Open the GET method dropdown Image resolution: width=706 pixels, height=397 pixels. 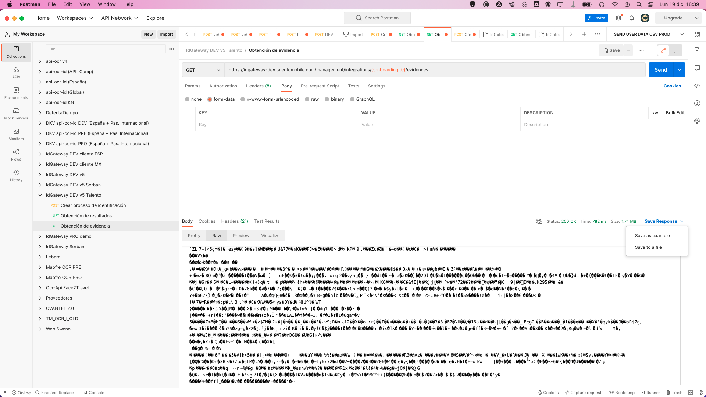pyautogui.click(x=203, y=70)
